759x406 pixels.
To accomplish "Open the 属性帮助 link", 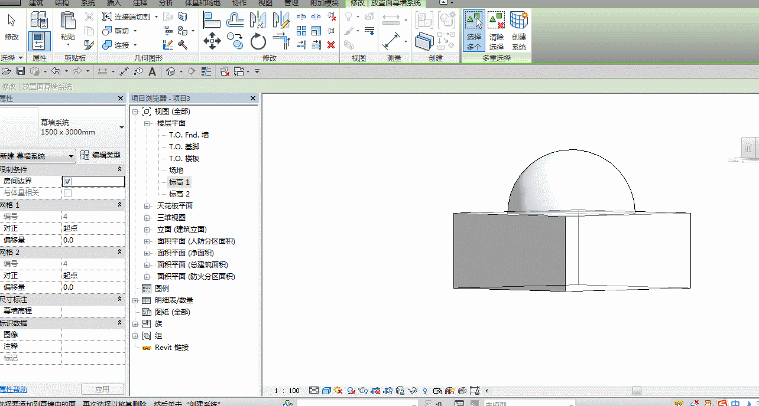I will pyautogui.click(x=13, y=389).
